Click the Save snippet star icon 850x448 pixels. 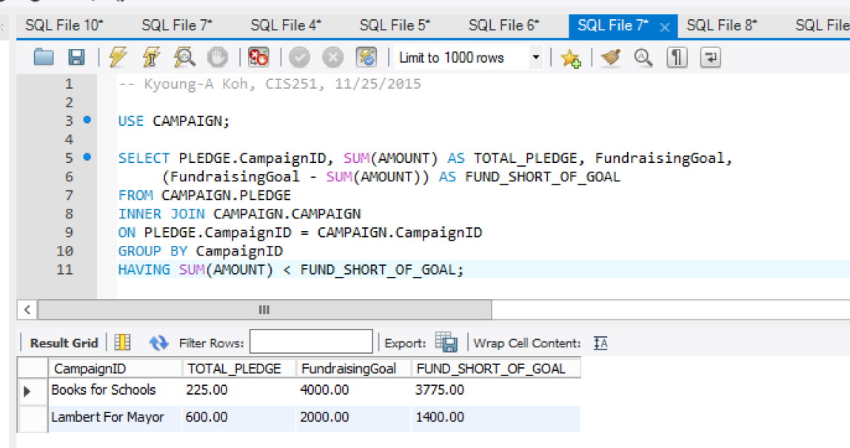click(570, 58)
